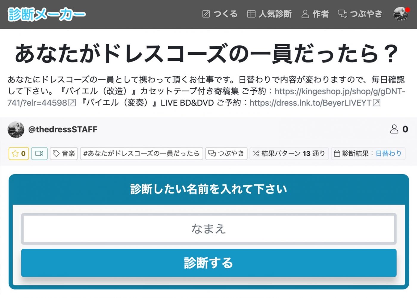Select the #あなたがドレスコーズの一員だったら hashtag
417x298 pixels.
(x=141, y=153)
